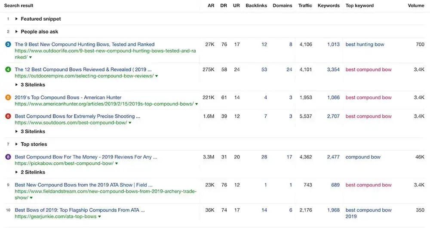Click 'best hunting bow' top keyword
This screenshot has width=430, height=228.
point(365,44)
